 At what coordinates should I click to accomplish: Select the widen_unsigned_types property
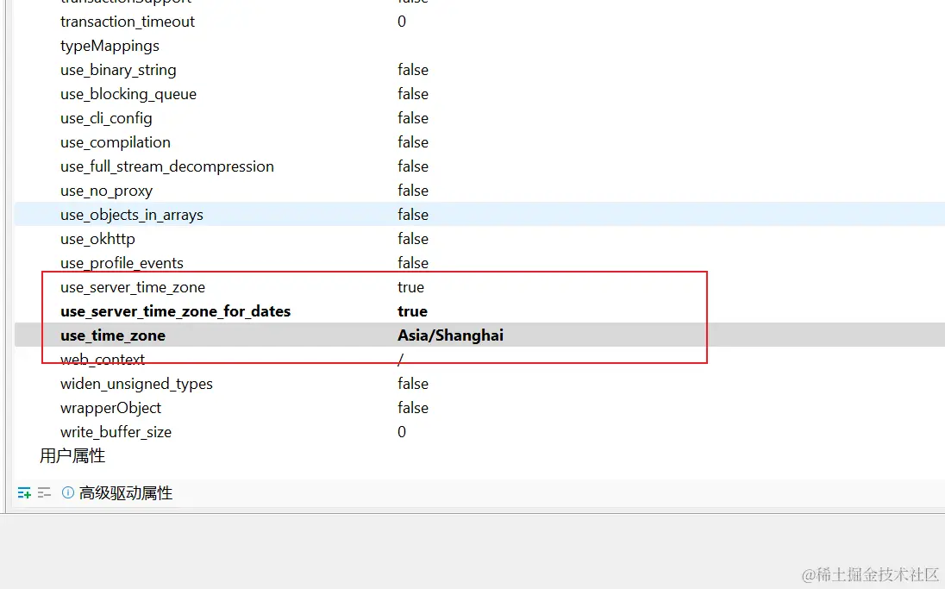(136, 384)
